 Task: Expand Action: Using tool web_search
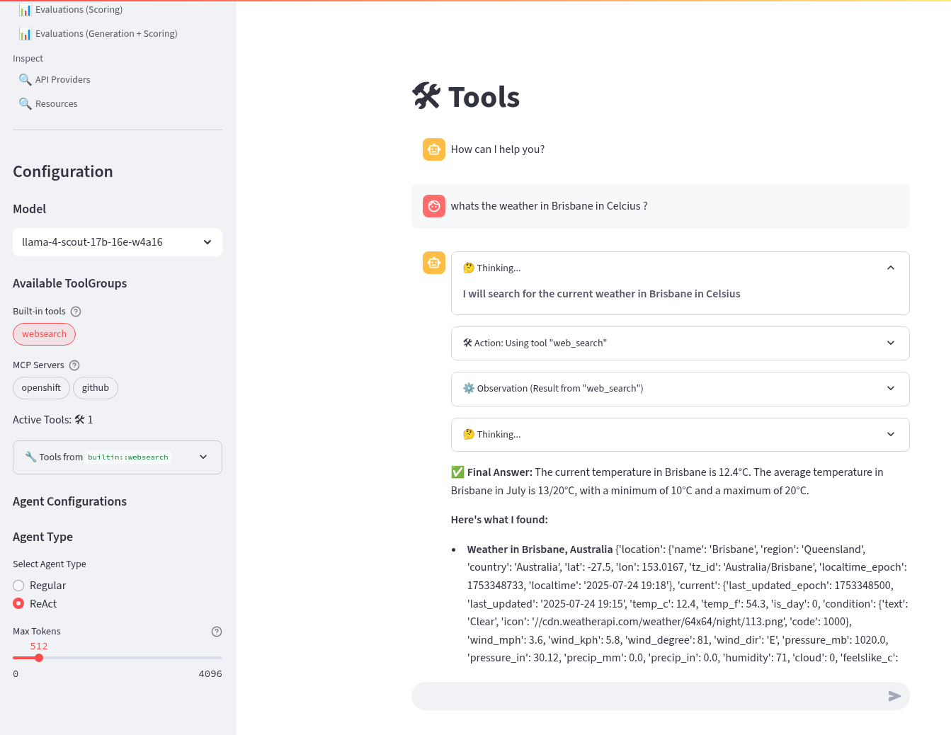click(x=680, y=343)
